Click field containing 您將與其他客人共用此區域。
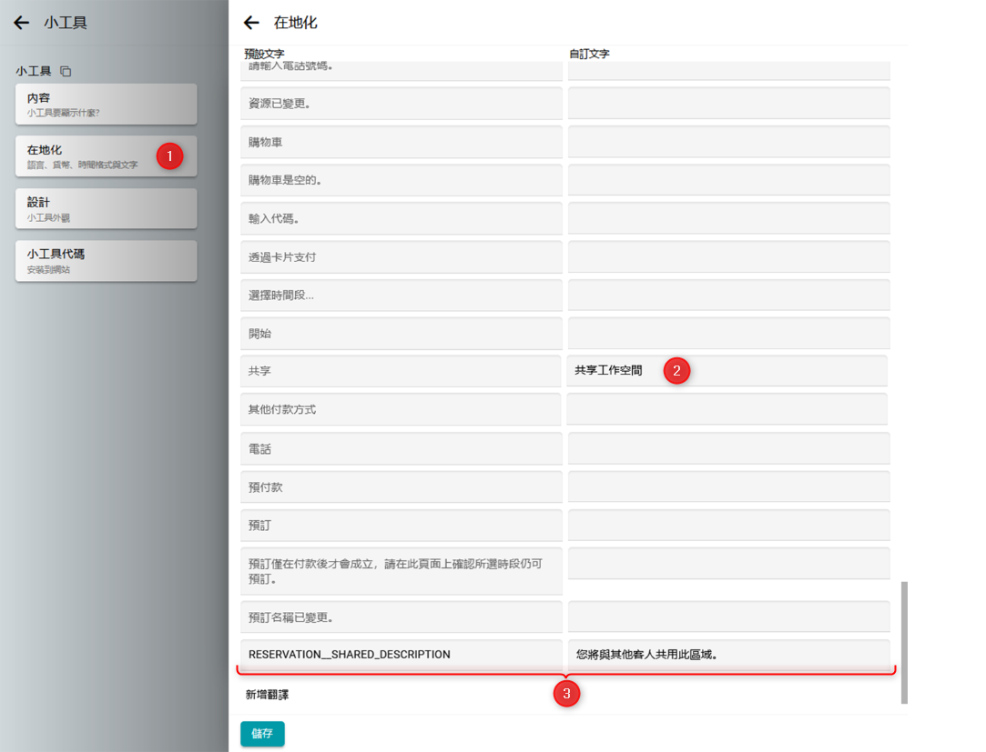The height and width of the screenshot is (752, 986). tap(728, 655)
